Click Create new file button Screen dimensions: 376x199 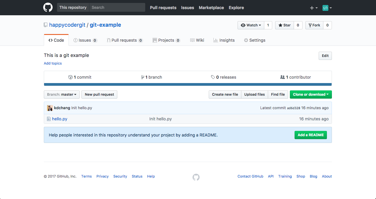225,95
